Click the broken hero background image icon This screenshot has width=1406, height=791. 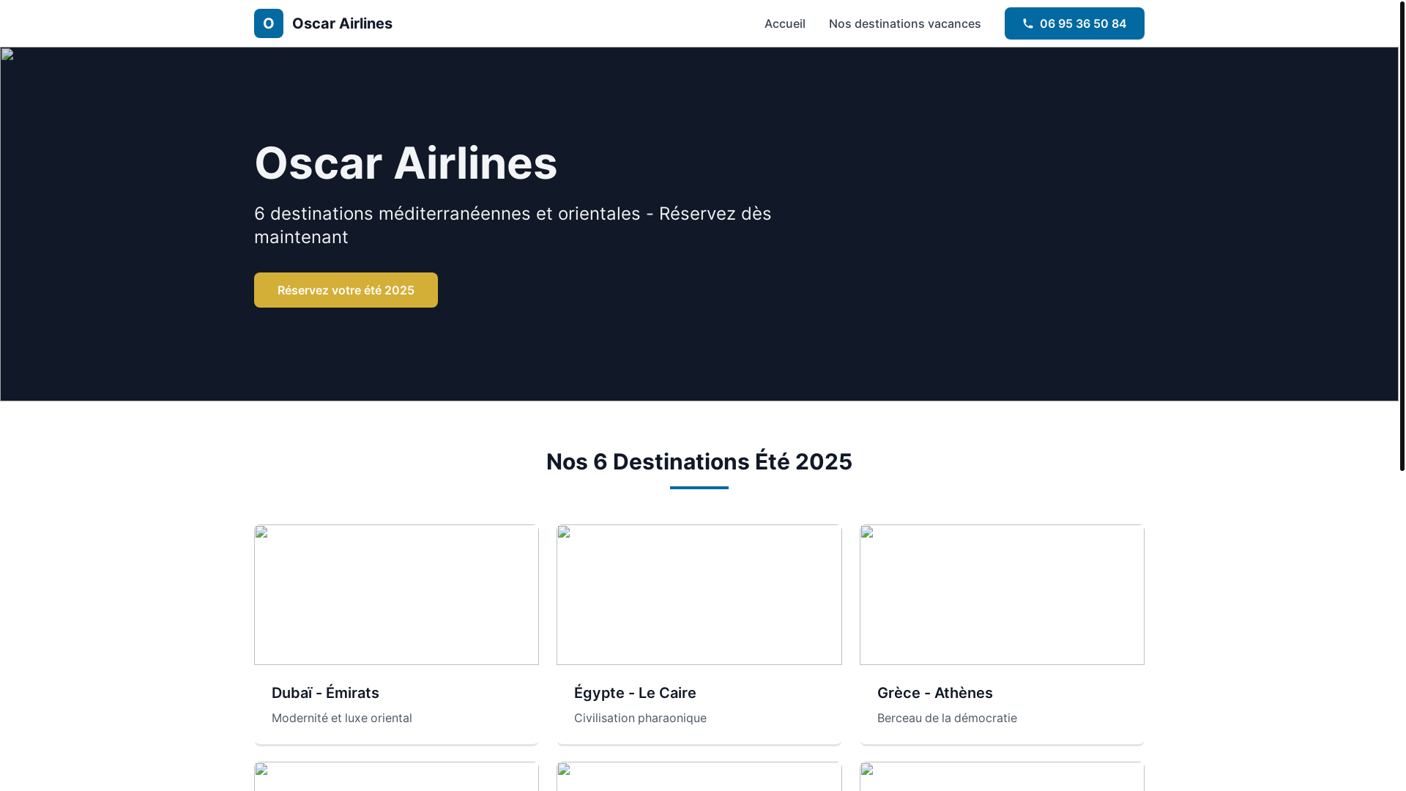coord(7,54)
